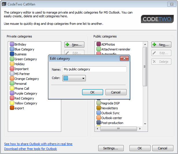Click right arrow of horizontal scrollbar

140,129
